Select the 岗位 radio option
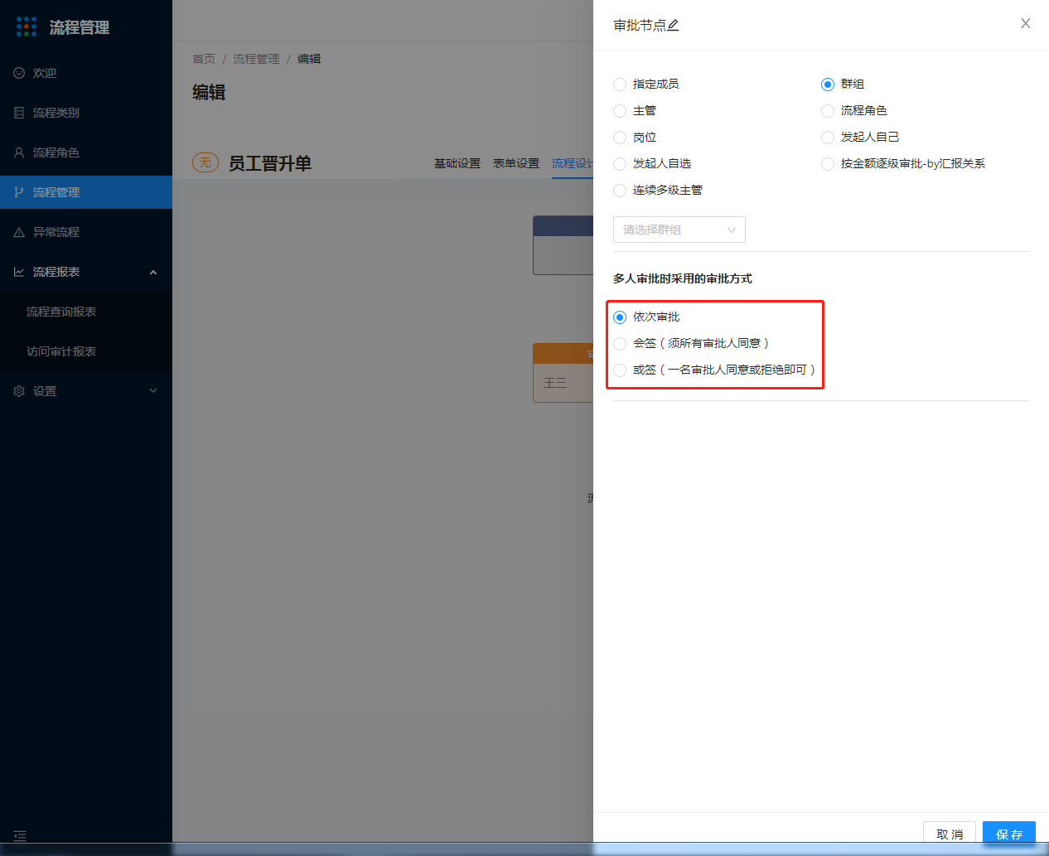The image size is (1049, 856). tap(620, 137)
